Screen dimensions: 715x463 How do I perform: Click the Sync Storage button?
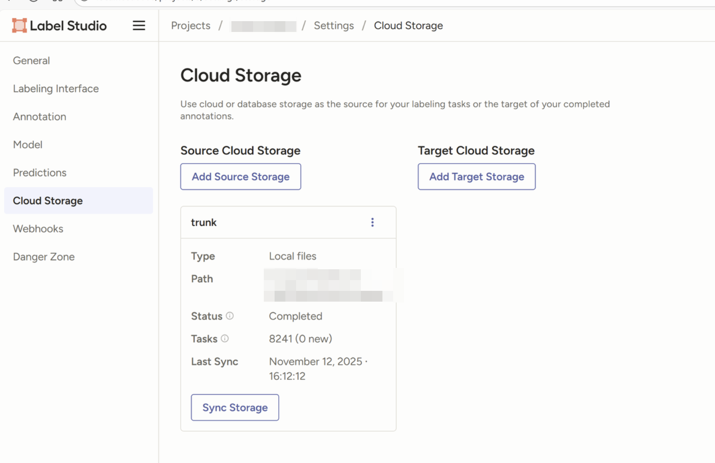(x=235, y=407)
